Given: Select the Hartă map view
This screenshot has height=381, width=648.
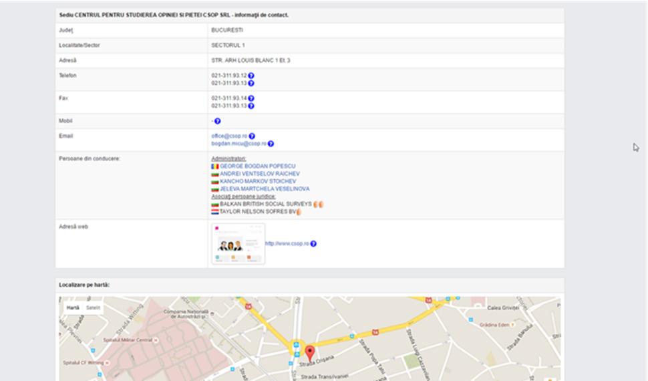Looking at the screenshot, I should 73,307.
